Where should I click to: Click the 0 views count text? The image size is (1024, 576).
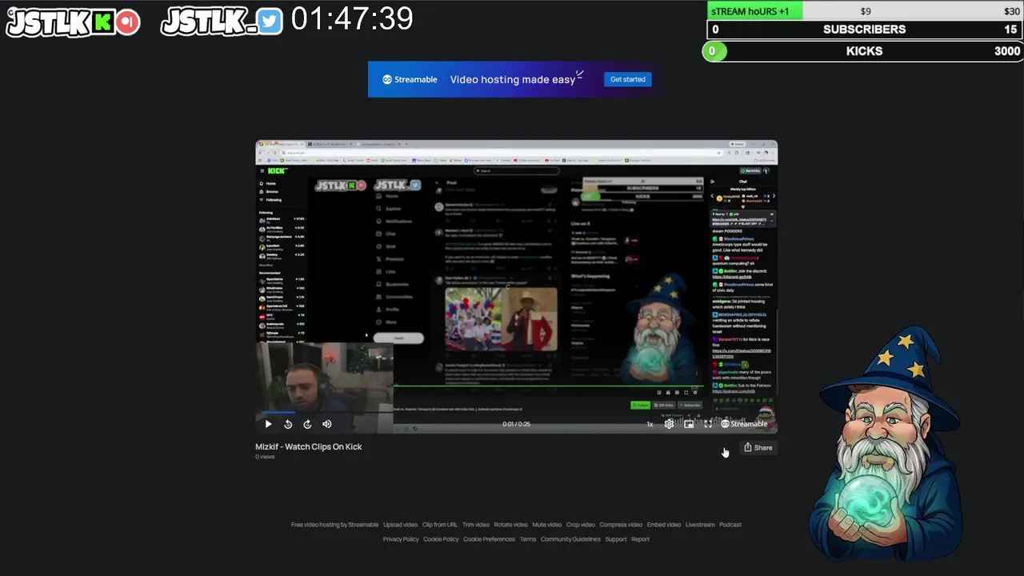point(265,457)
